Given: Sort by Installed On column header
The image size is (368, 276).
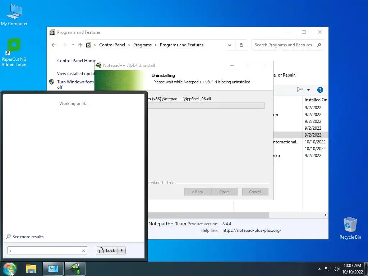Looking at the screenshot, I should [316, 100].
